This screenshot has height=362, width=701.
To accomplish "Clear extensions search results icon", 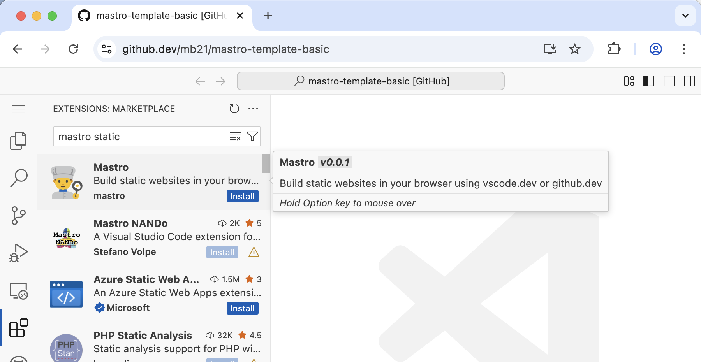I will point(235,136).
